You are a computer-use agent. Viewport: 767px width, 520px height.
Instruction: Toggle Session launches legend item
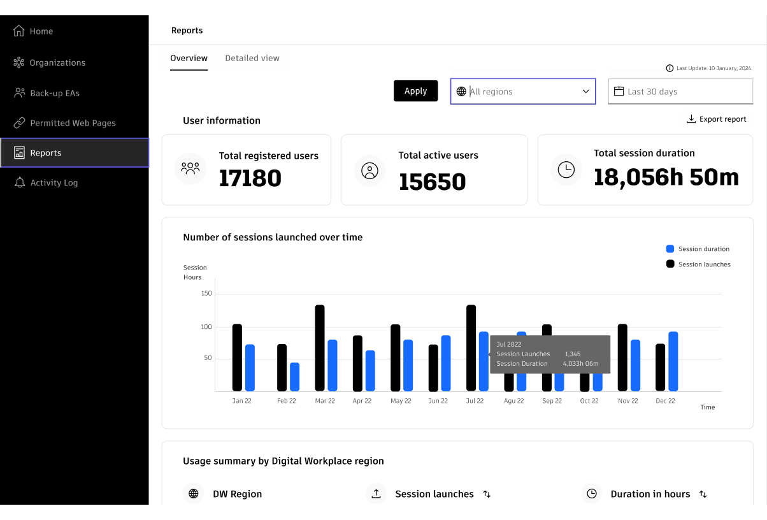coord(698,264)
